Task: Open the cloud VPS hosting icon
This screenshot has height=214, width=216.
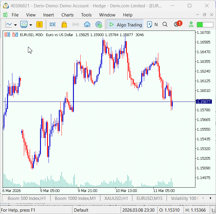Action: (x=87, y=25)
